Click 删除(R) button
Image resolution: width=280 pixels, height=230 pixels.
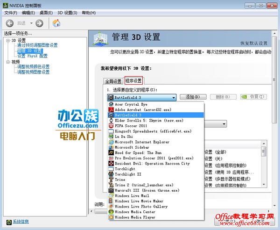223,97
